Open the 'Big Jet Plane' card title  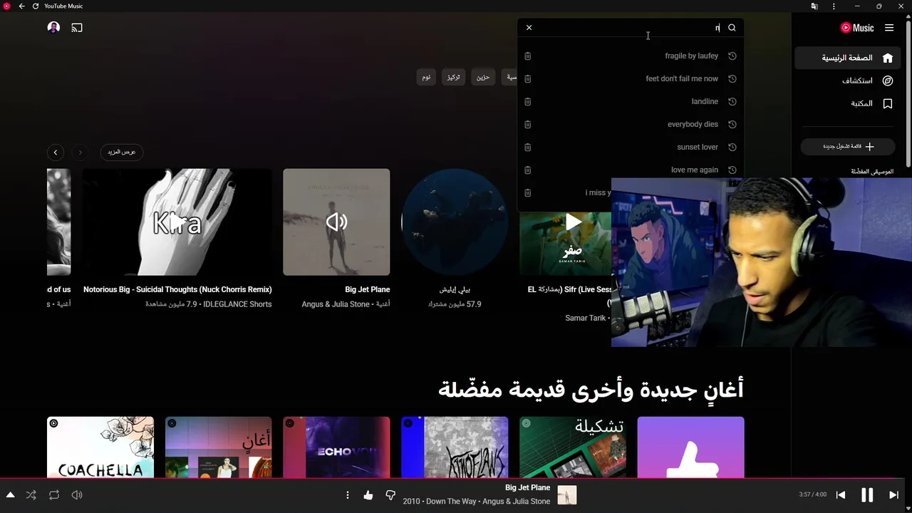(x=367, y=290)
